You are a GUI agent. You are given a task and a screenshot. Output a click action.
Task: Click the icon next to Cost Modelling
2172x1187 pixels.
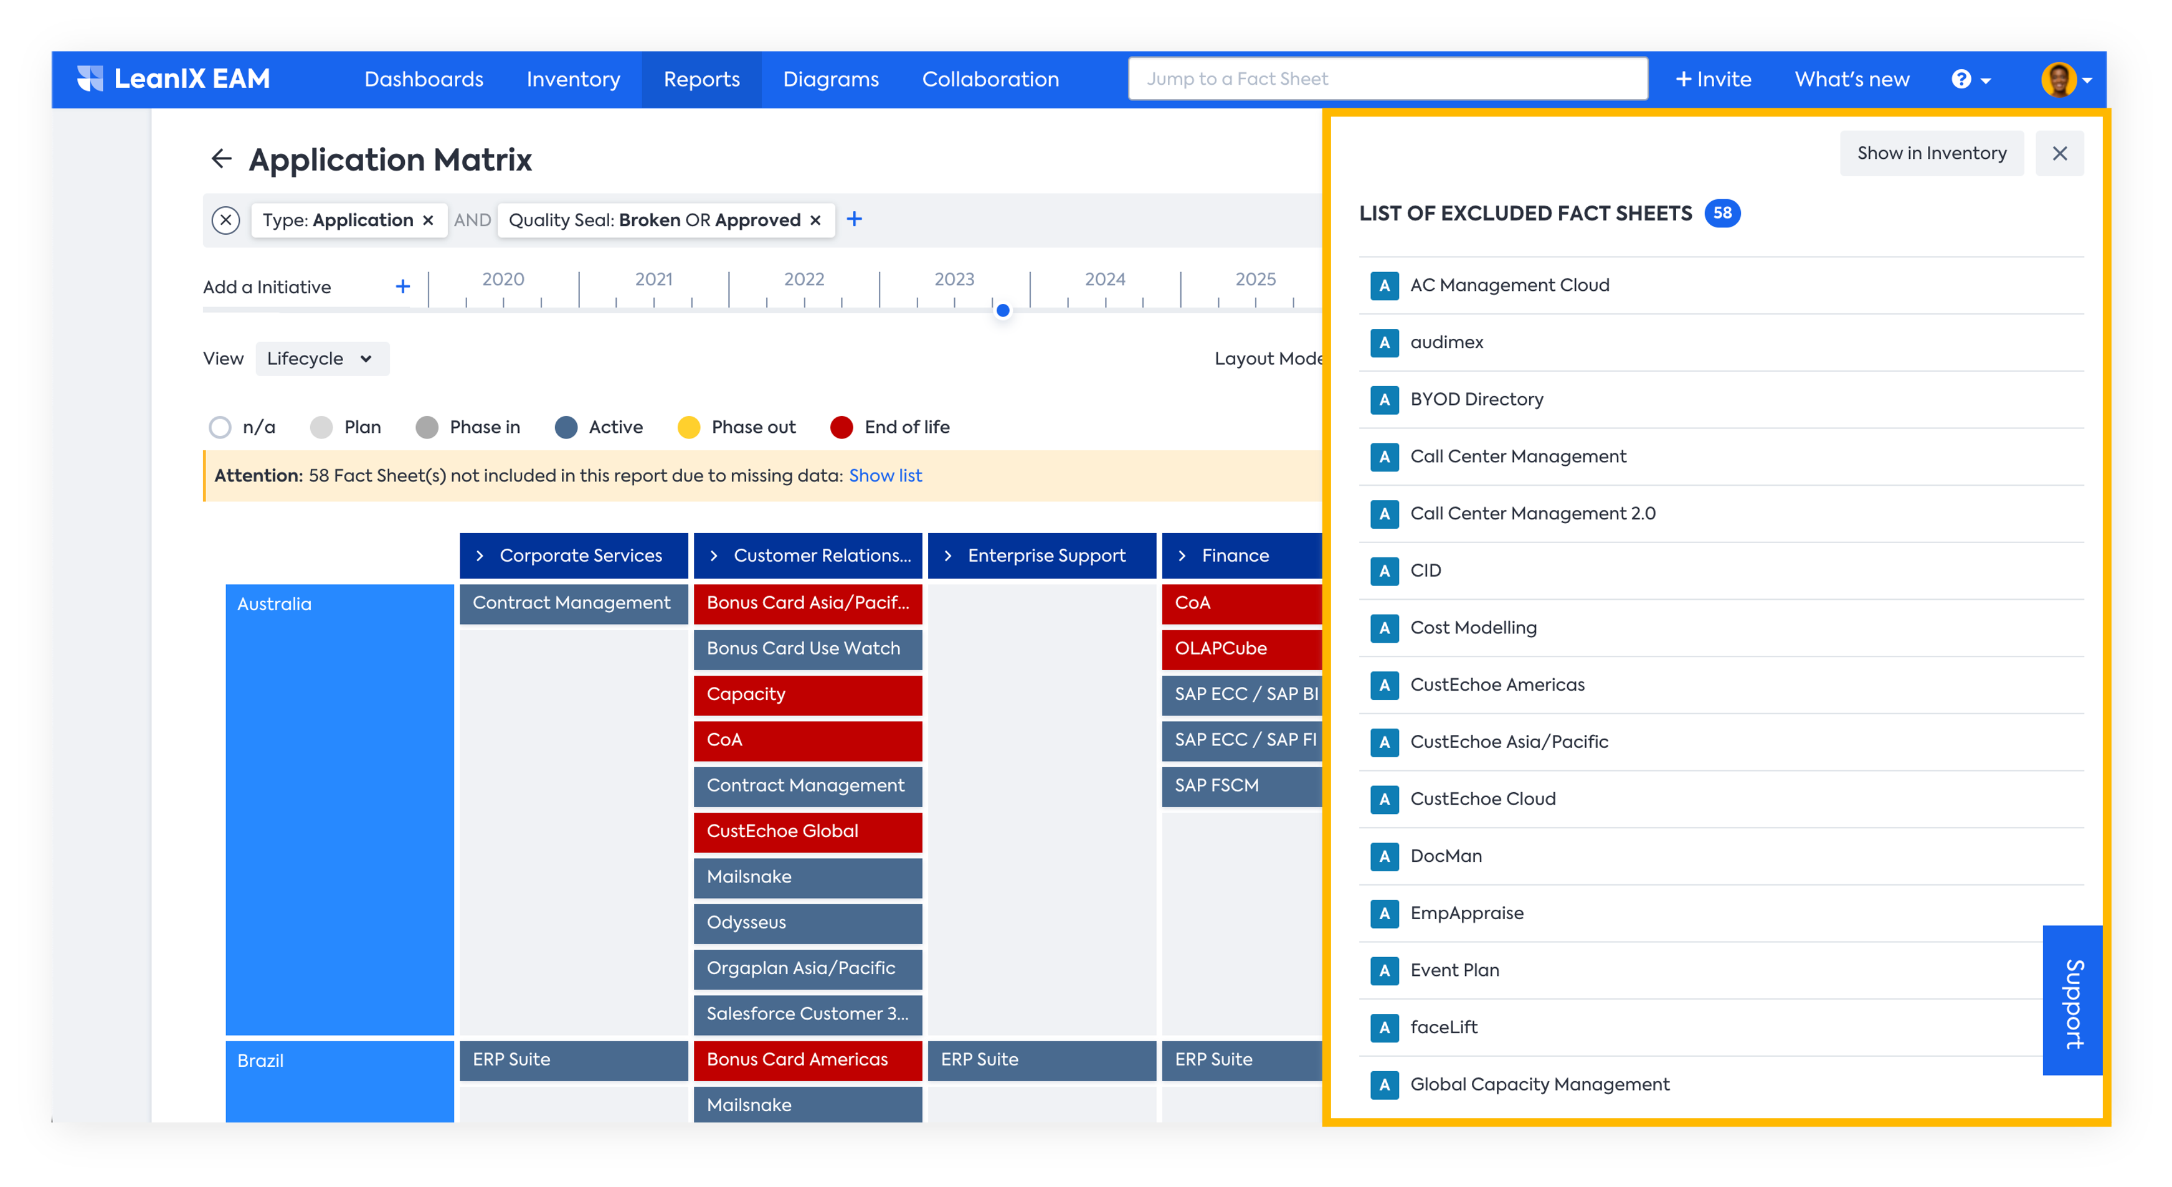(1383, 628)
